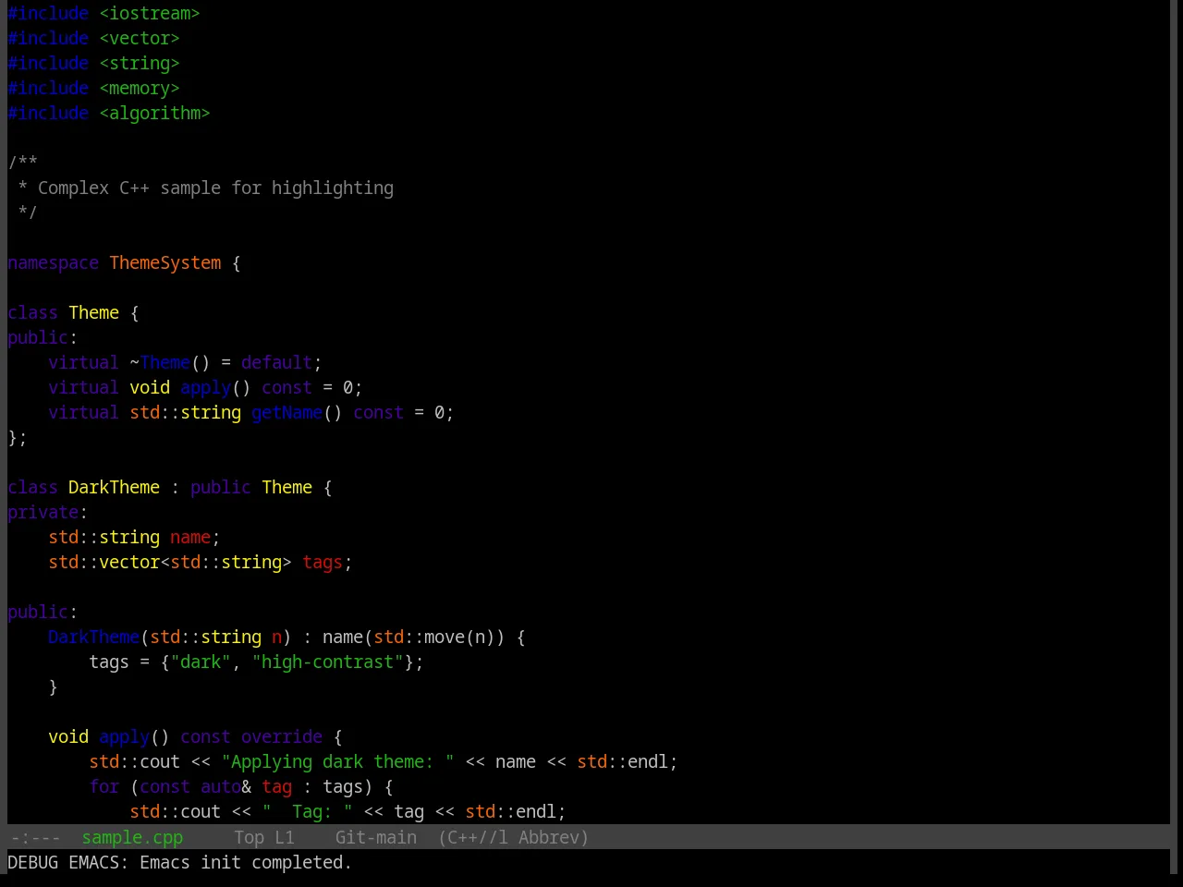
Task: Click the comment 'Complex C++ sample for highlighting'
Action: (x=215, y=188)
